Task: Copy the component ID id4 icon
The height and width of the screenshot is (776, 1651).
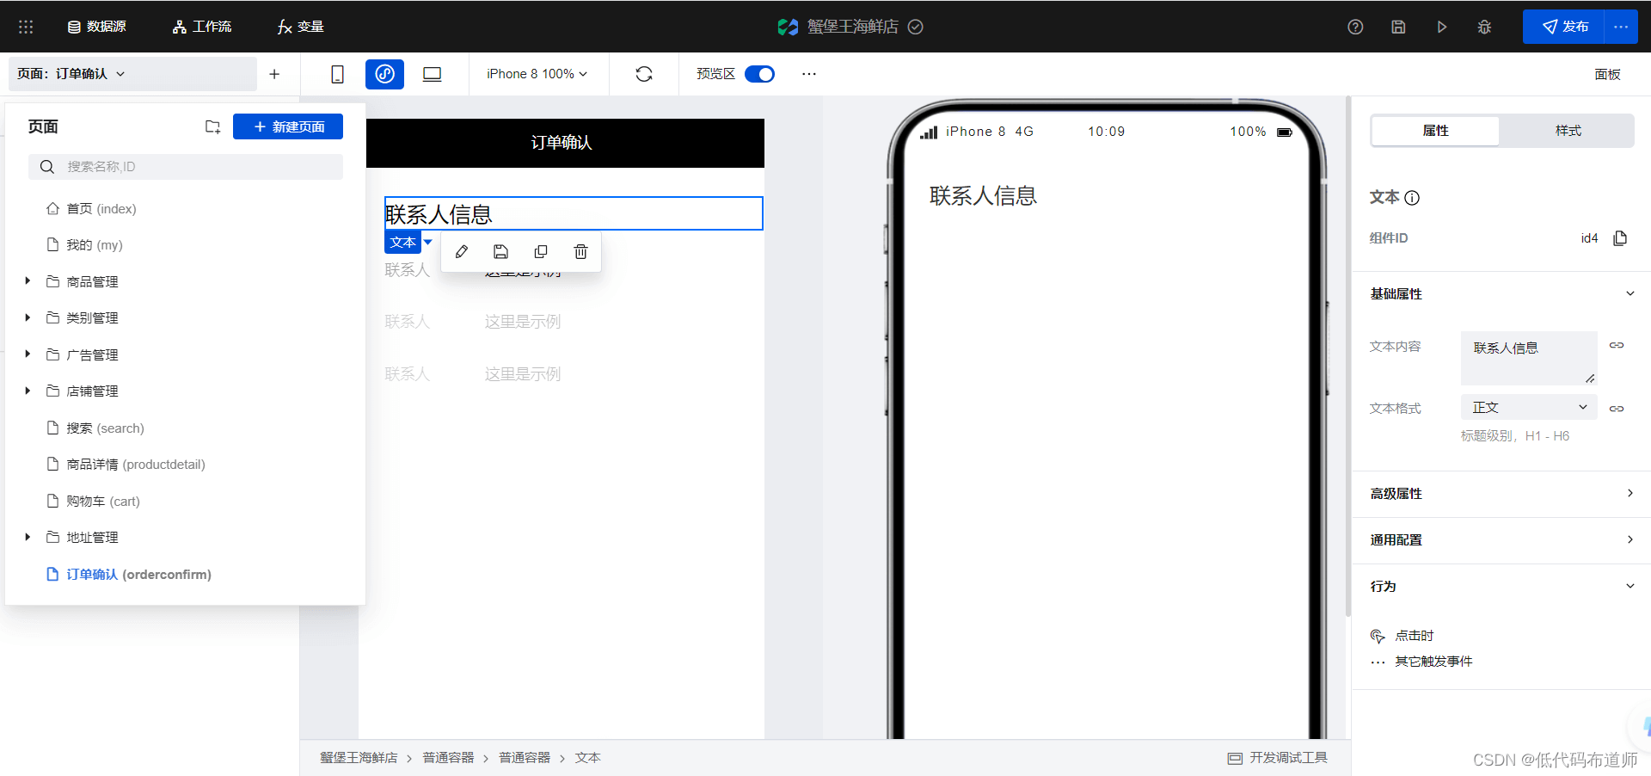Action: 1620,238
